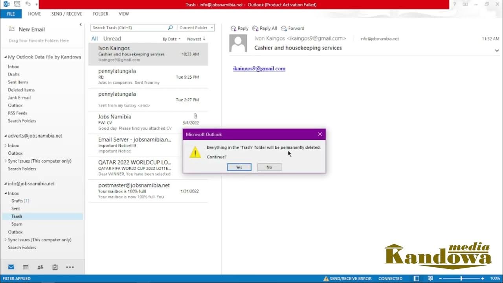Expand Sync Issues under info@jobsnamibia.net
Screen dimensions: 503x283
coord(6,240)
